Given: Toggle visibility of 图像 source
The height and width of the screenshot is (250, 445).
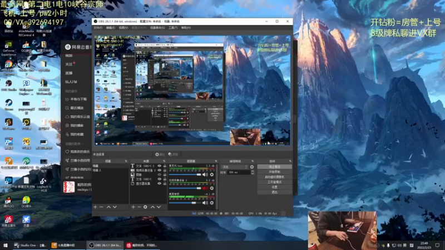Looking at the screenshot, I should point(159,174).
